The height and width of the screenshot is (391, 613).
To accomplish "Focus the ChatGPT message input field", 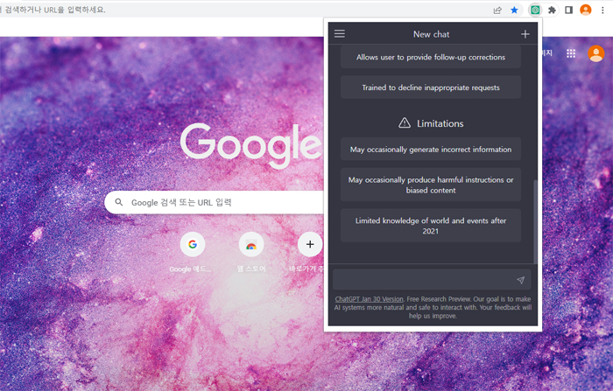I will coord(432,280).
